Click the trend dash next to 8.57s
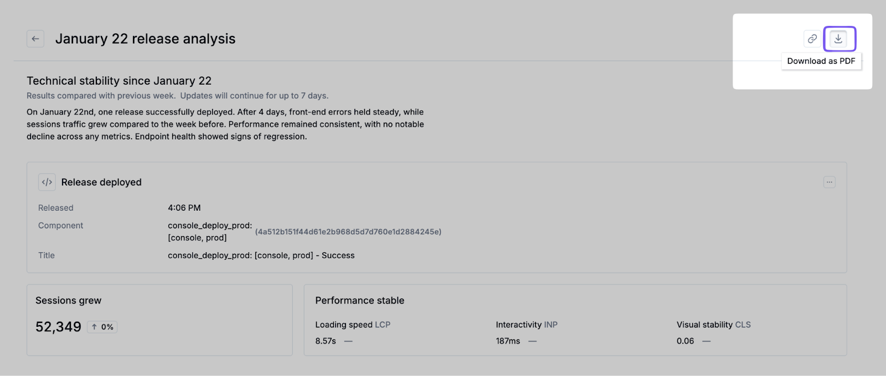This screenshot has width=886, height=376. click(348, 341)
